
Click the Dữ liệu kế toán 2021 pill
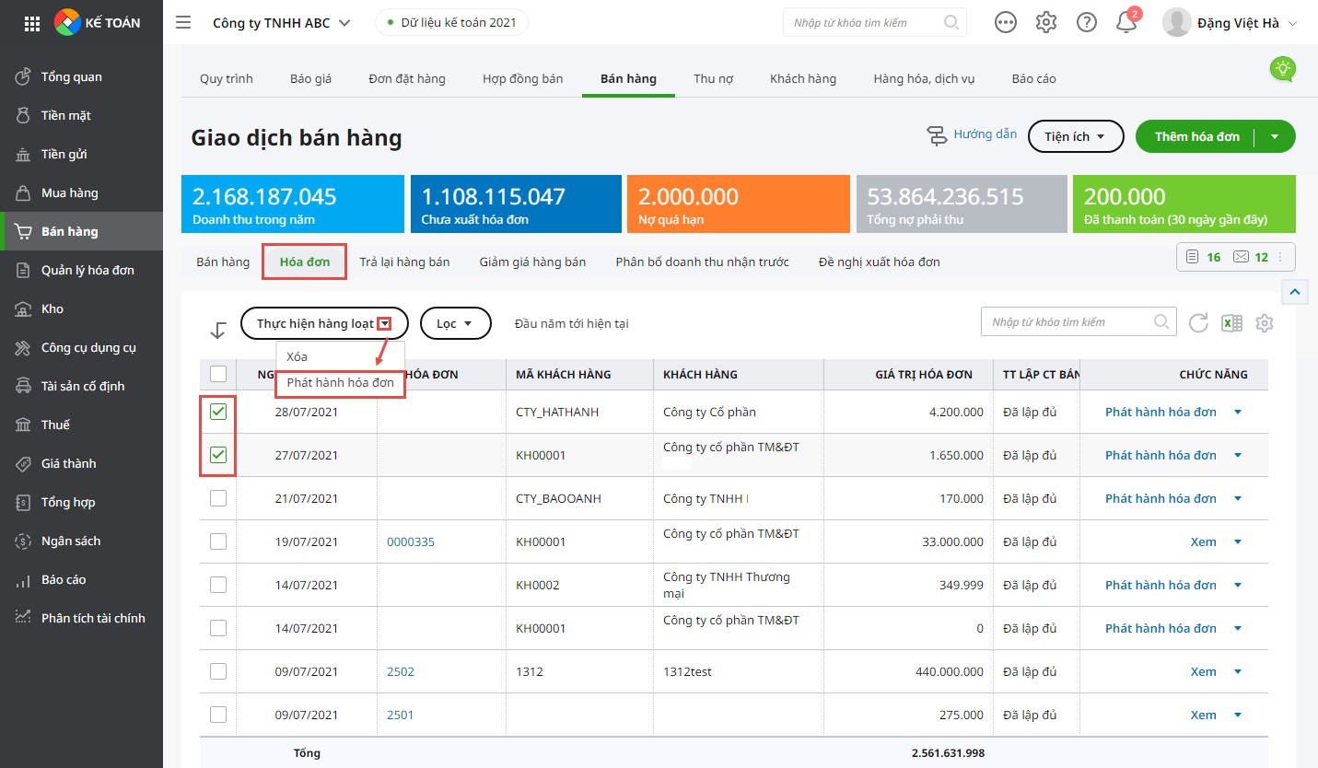pos(451,22)
